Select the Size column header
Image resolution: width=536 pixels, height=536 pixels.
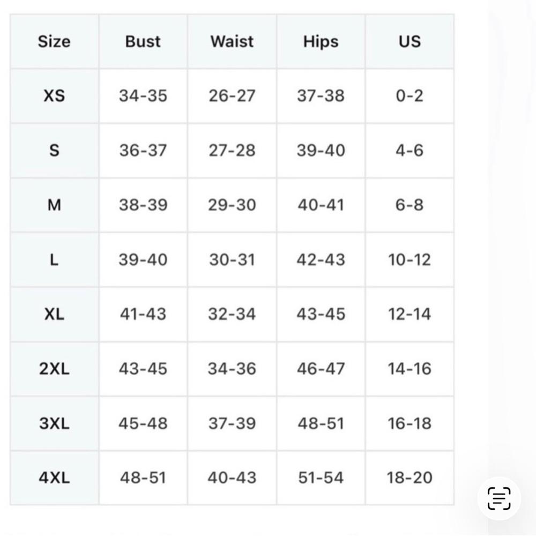pyautogui.click(x=54, y=41)
